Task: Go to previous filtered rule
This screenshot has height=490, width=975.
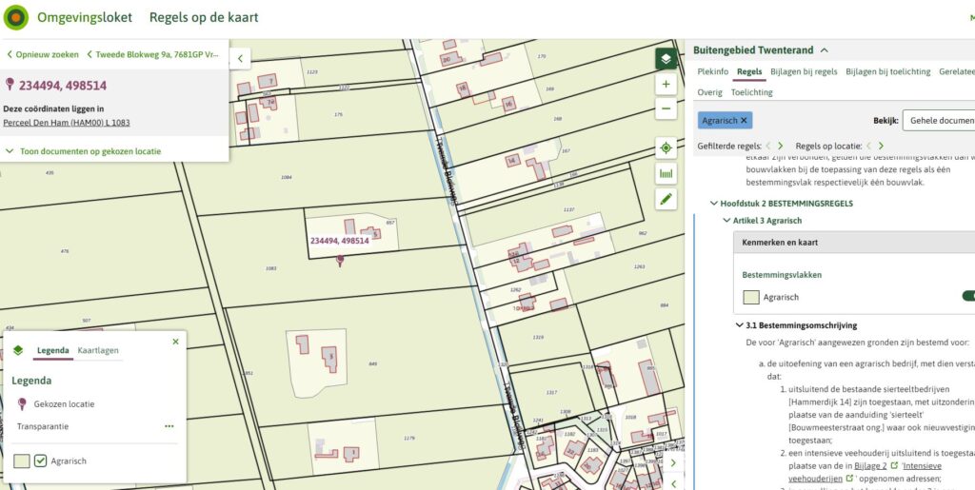Action: tap(768, 146)
